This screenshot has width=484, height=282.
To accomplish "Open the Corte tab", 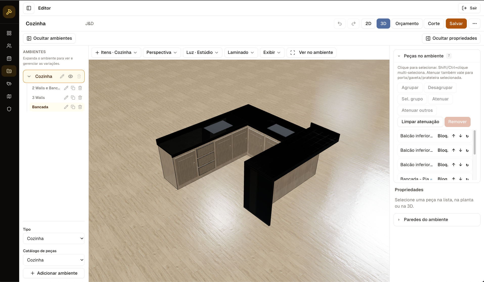I will [x=434, y=24].
